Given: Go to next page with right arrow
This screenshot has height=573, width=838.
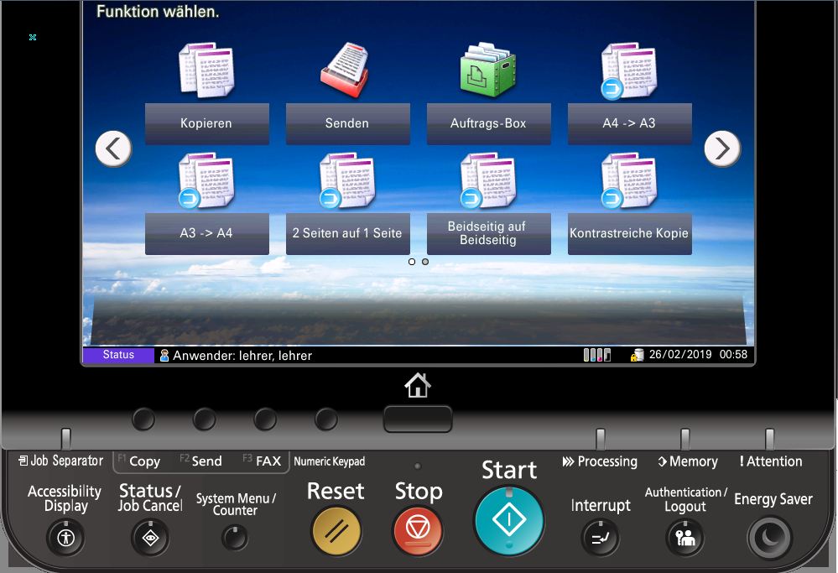Looking at the screenshot, I should pyautogui.click(x=722, y=148).
